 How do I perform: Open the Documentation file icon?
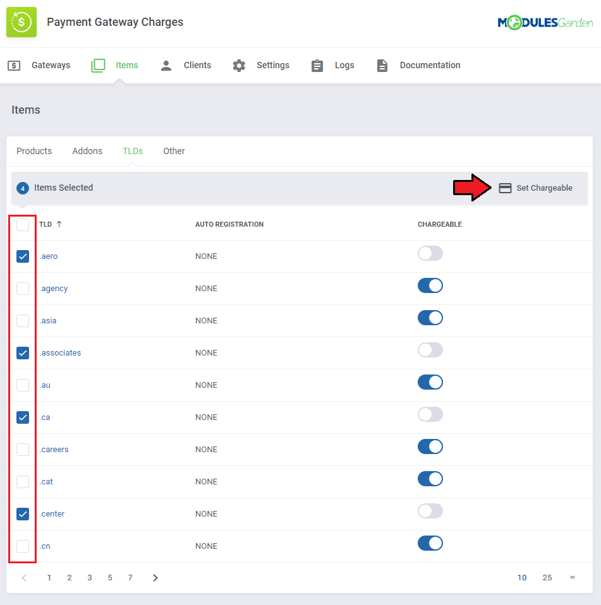(382, 66)
